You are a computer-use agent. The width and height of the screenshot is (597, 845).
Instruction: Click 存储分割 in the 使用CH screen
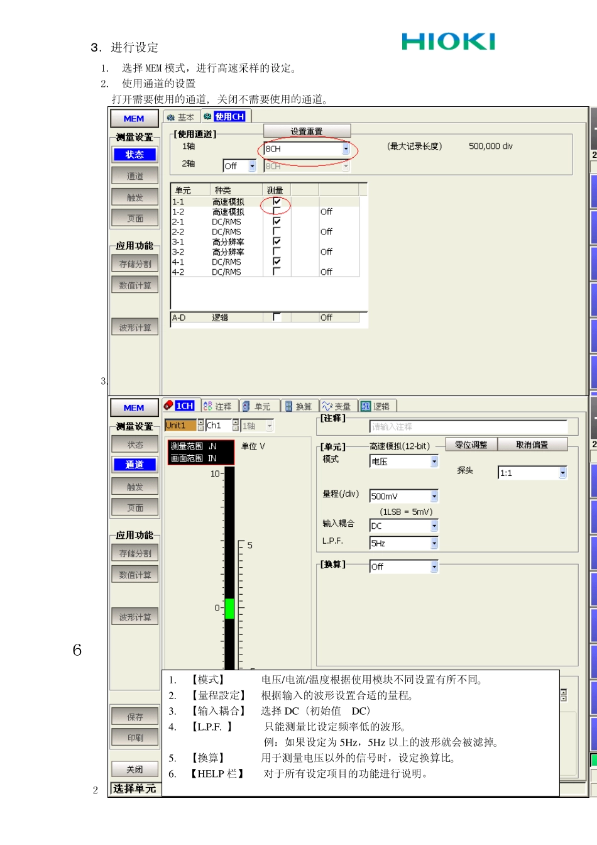pyautogui.click(x=134, y=264)
